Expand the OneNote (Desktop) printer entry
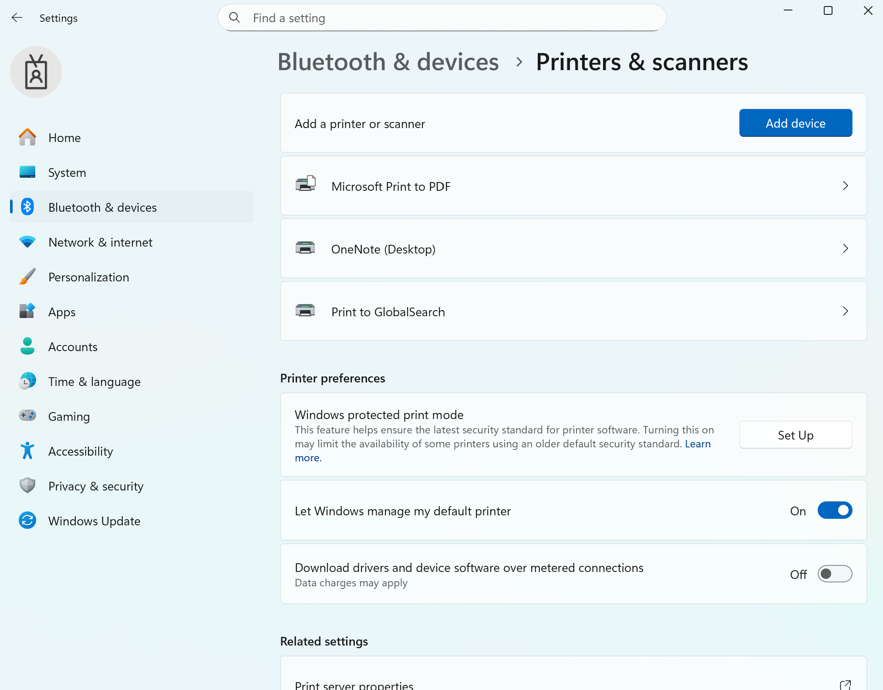This screenshot has width=883, height=690. (845, 249)
